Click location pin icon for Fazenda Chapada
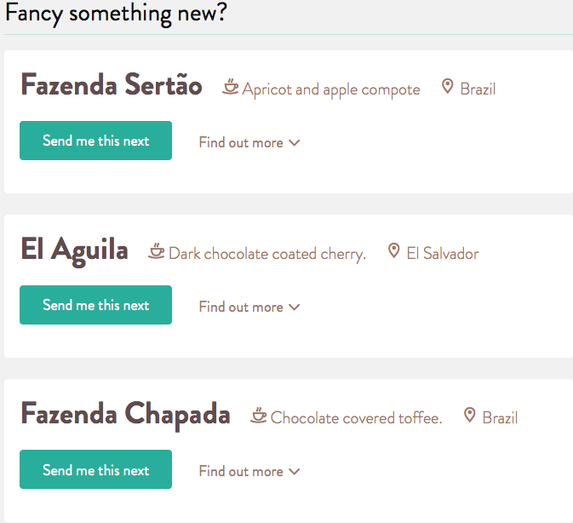This screenshot has width=573, height=523. pos(469,416)
